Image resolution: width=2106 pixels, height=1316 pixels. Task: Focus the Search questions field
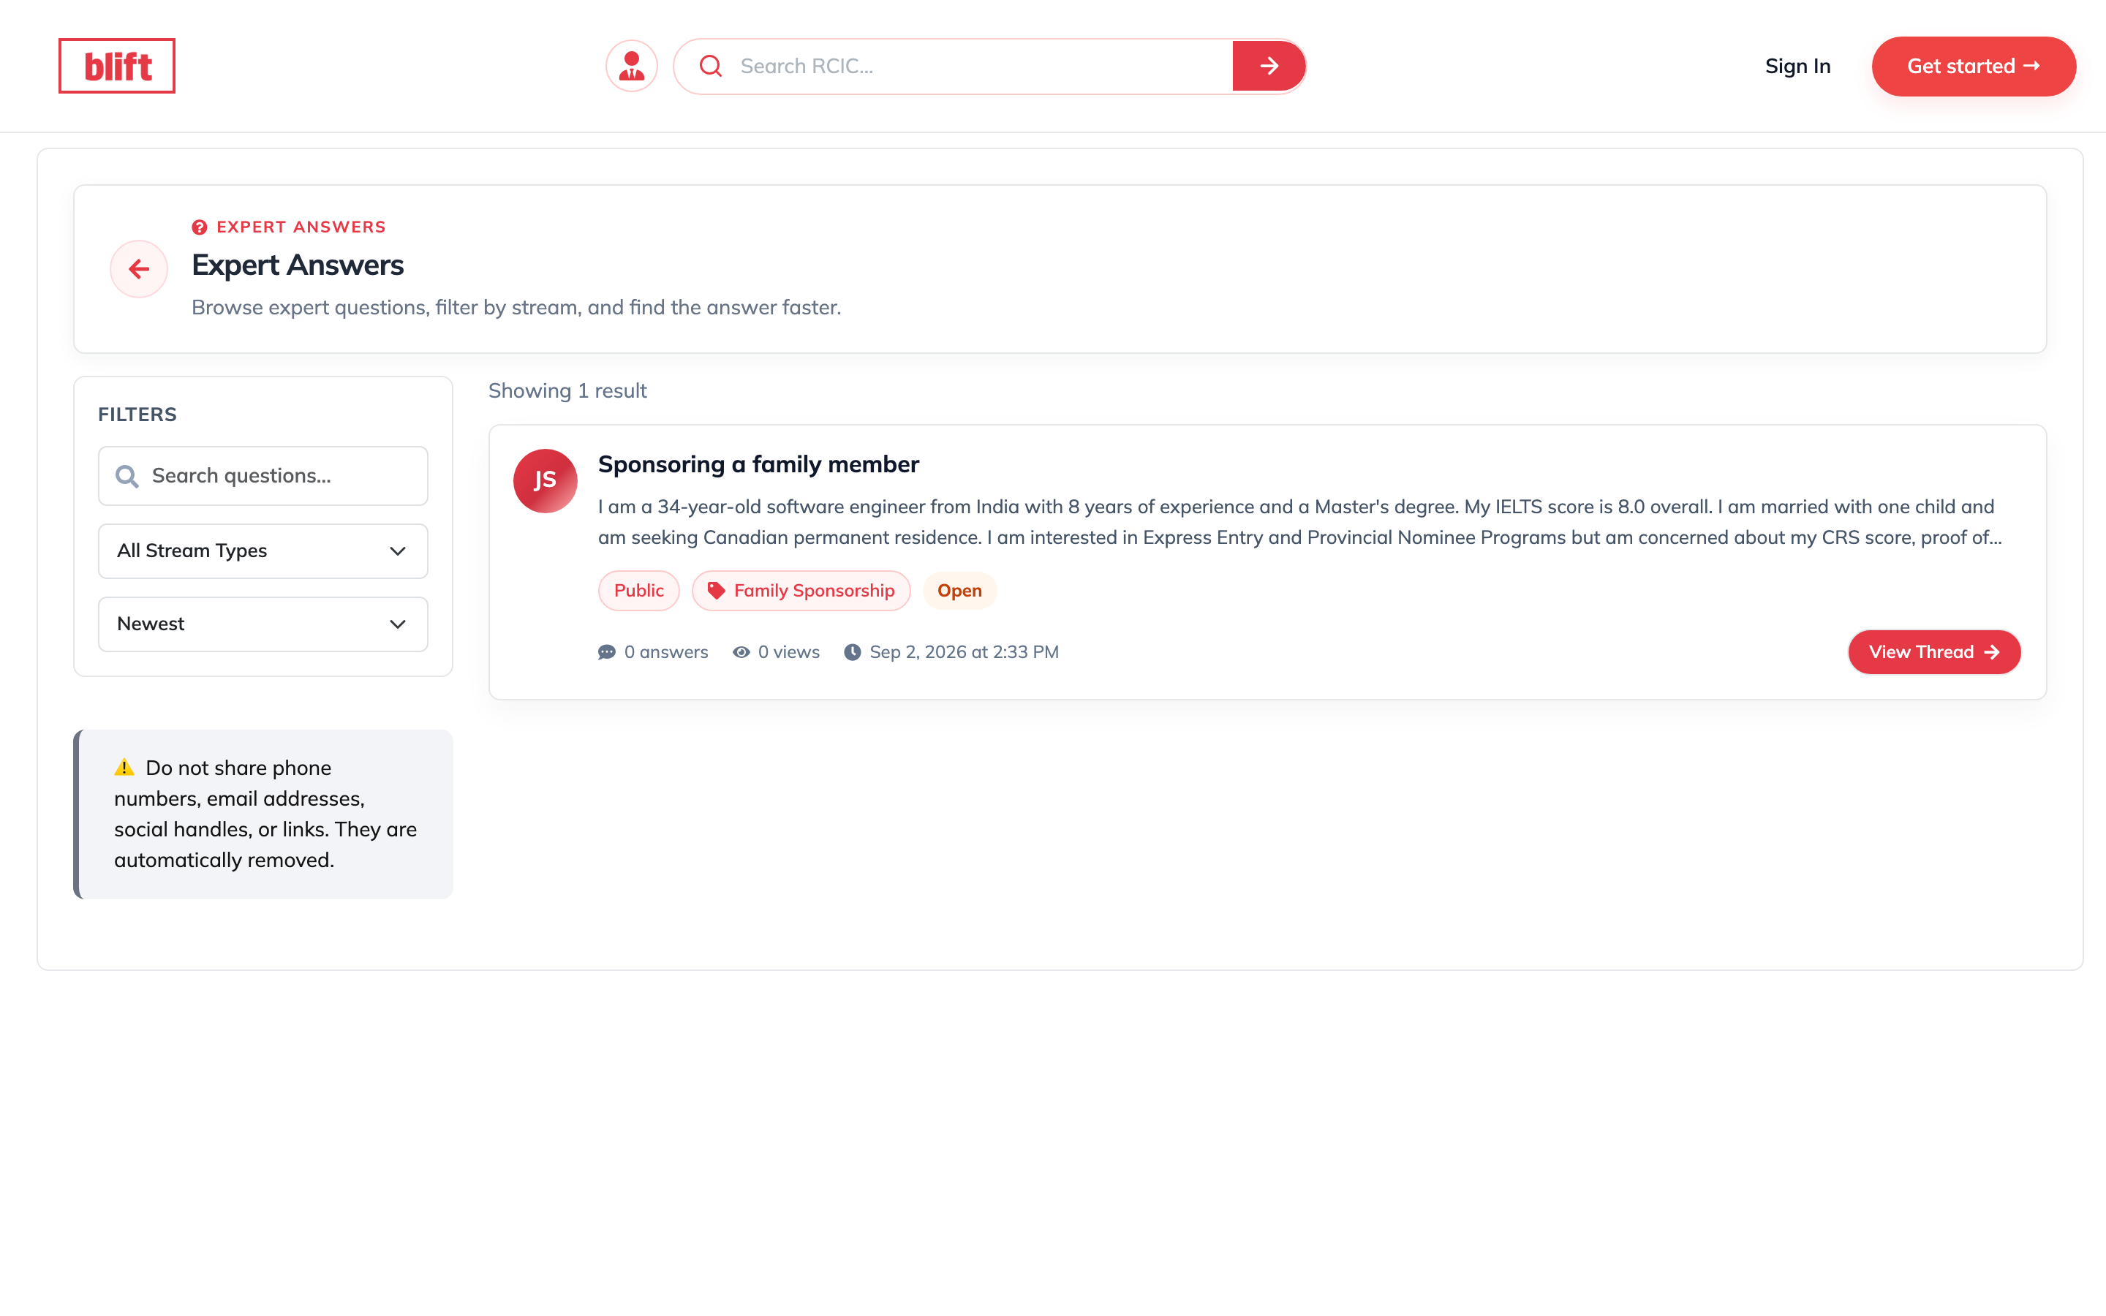coord(263,476)
